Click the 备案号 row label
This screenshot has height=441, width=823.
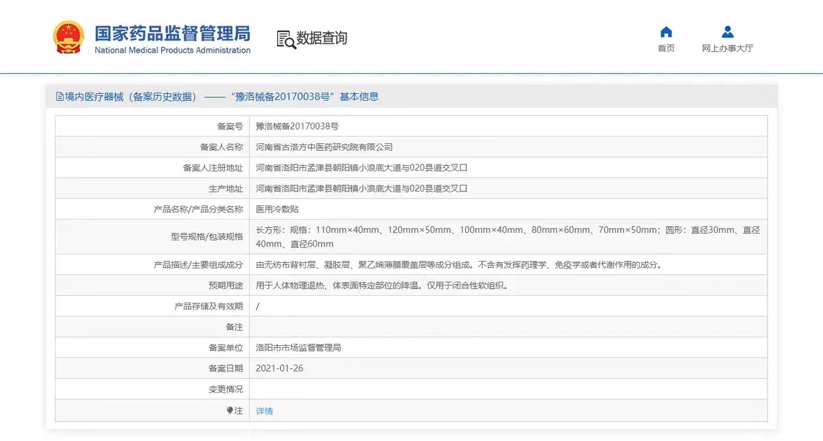click(x=230, y=126)
